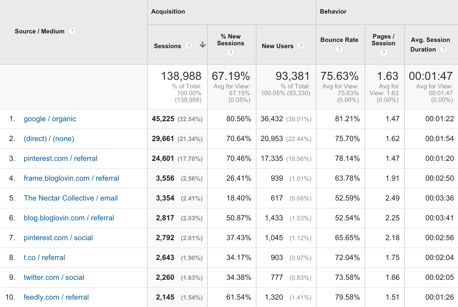Click sessions value 3,354

pos(165,198)
